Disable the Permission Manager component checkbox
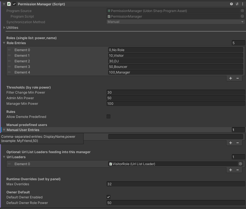The height and width of the screenshot is (209, 246). (x=14, y=4)
